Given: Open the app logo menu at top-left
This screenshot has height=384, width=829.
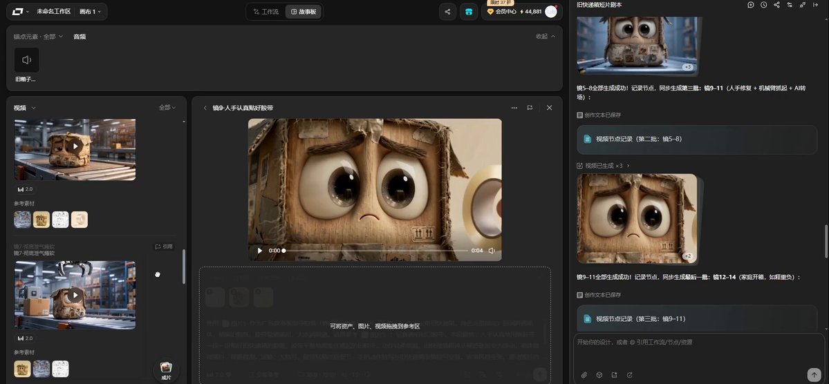Looking at the screenshot, I should (20, 12).
